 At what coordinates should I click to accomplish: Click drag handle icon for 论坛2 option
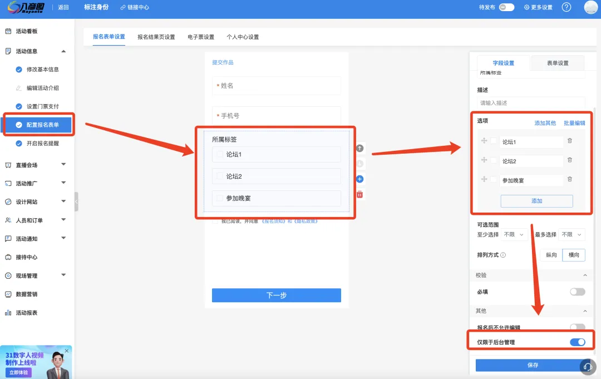[x=484, y=160]
